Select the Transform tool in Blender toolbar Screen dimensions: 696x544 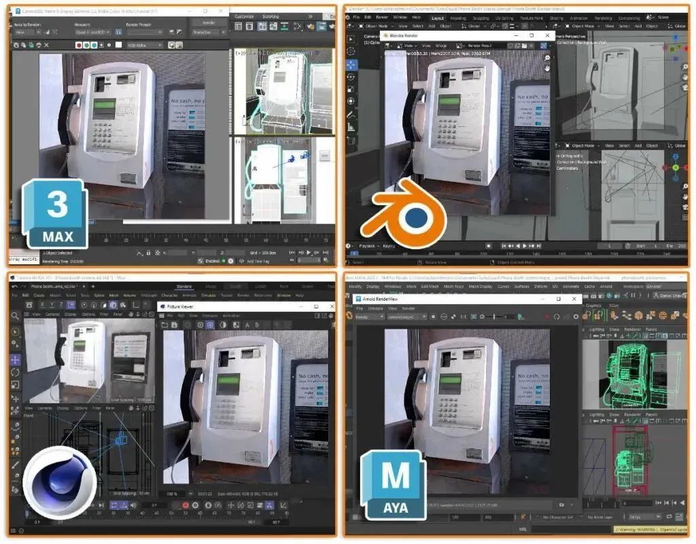click(351, 101)
